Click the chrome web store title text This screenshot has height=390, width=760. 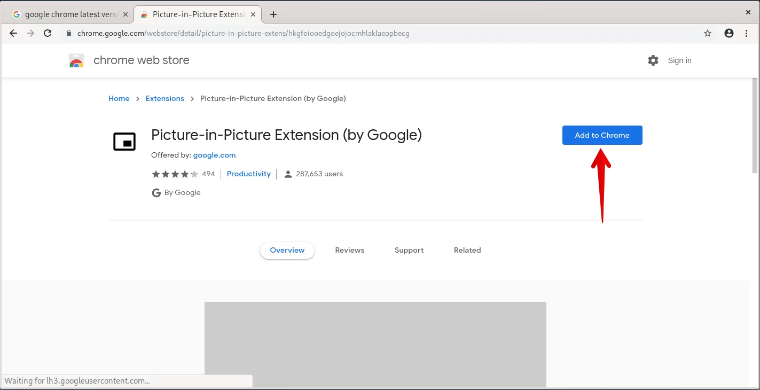coord(142,60)
